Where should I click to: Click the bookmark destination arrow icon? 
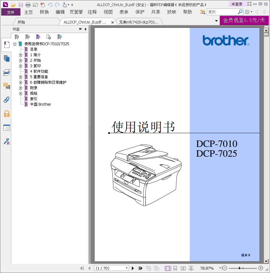pyautogui.click(x=38, y=37)
